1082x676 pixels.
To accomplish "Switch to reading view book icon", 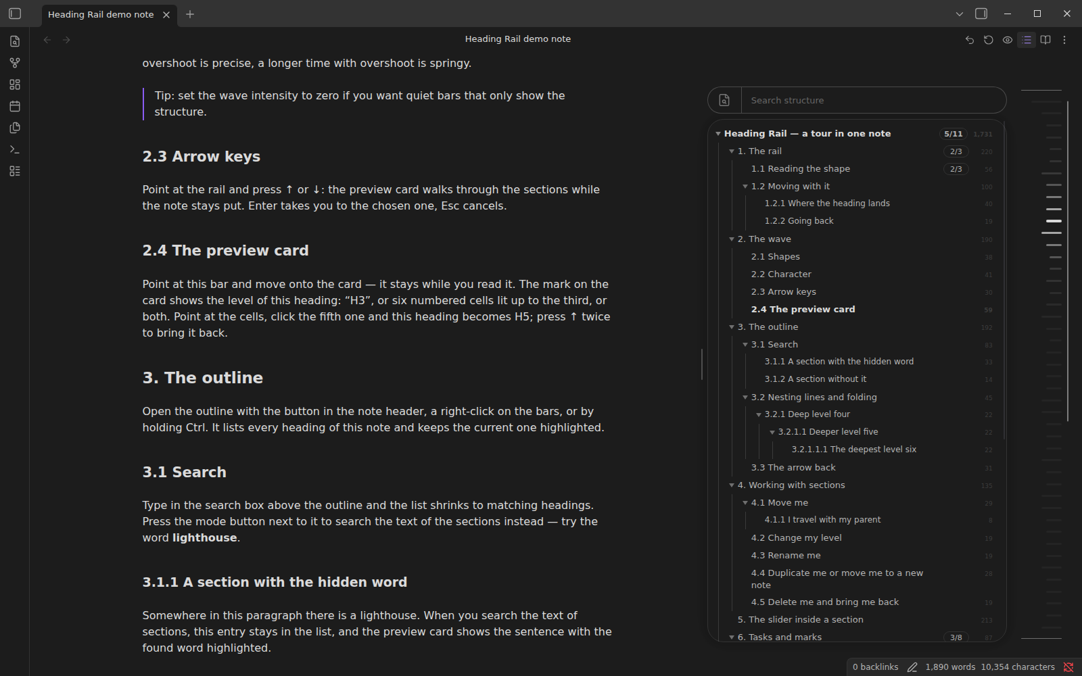I will (1045, 40).
